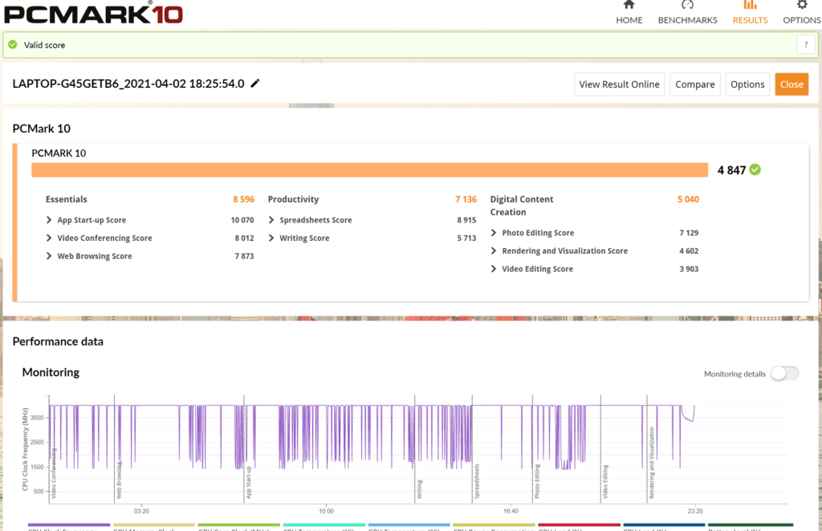Click the Digital Content Creation heading
The height and width of the screenshot is (531, 822).
[x=522, y=206]
